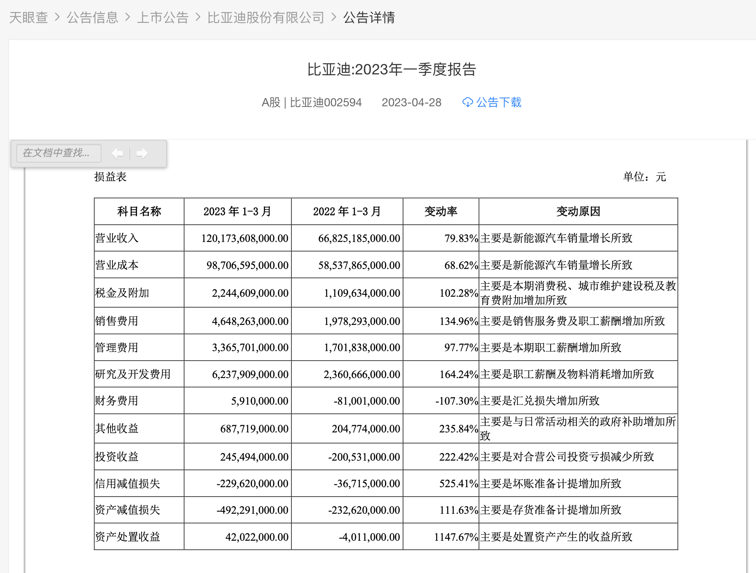This screenshot has width=756, height=573.
Task: Click the value 687,719,000.00
Action: 254,429
